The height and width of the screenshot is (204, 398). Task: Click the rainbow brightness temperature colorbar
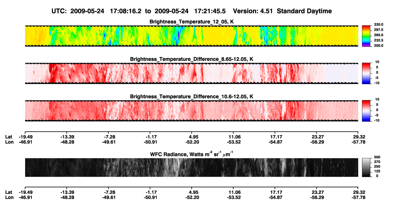[366, 36]
